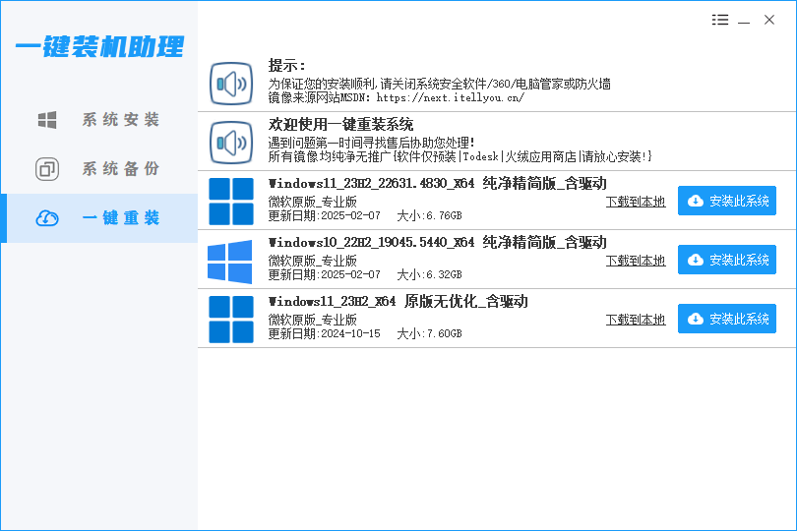This screenshot has width=797, height=531.
Task: Click the cloud icon beside 一键重装
Action: tap(47, 218)
